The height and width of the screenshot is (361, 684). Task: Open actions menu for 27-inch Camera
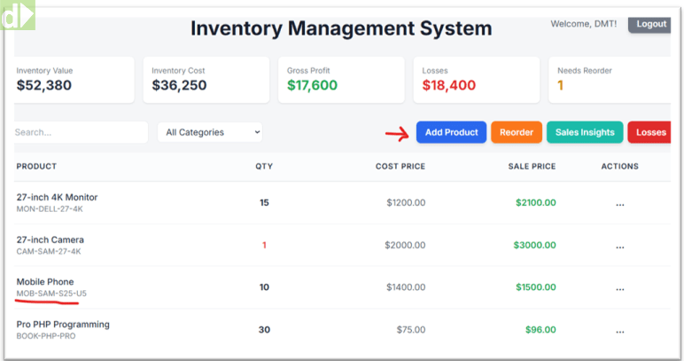tap(619, 246)
